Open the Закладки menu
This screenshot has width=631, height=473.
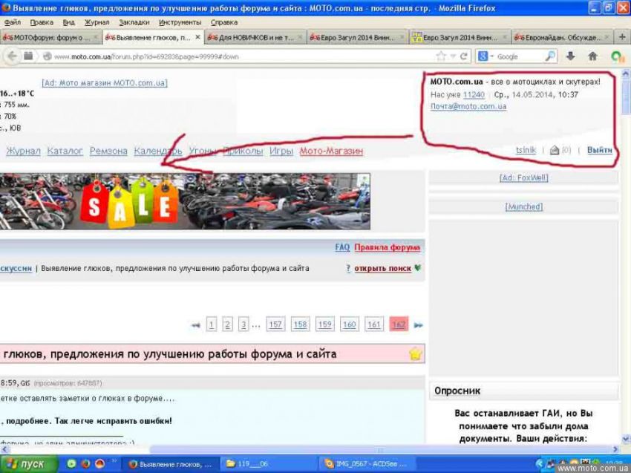pos(134,22)
